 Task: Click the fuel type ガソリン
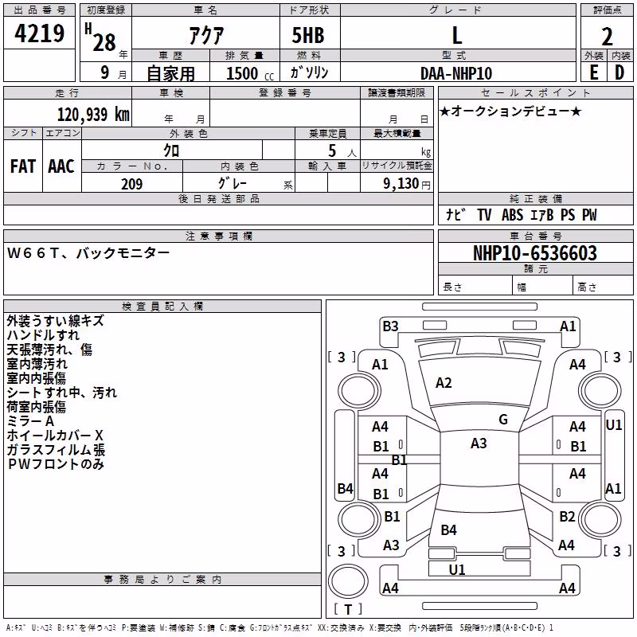[309, 72]
